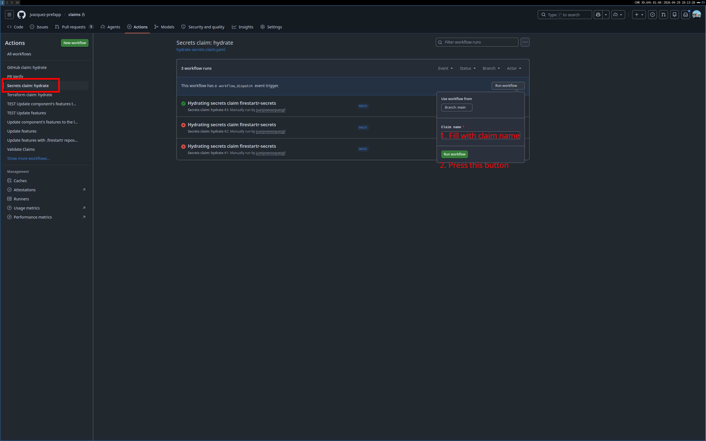Image resolution: width=706 pixels, height=441 pixels.
Task: Open the Copilot chat icon
Action: tap(598, 15)
